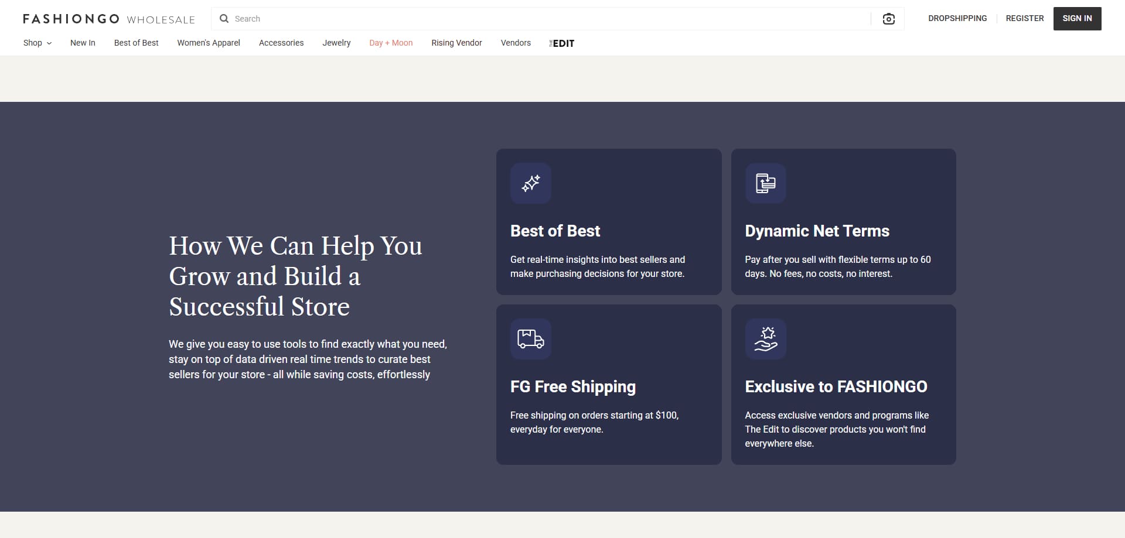
Task: Click 'Free shipping on orders starting at $100' text
Action: (595, 422)
